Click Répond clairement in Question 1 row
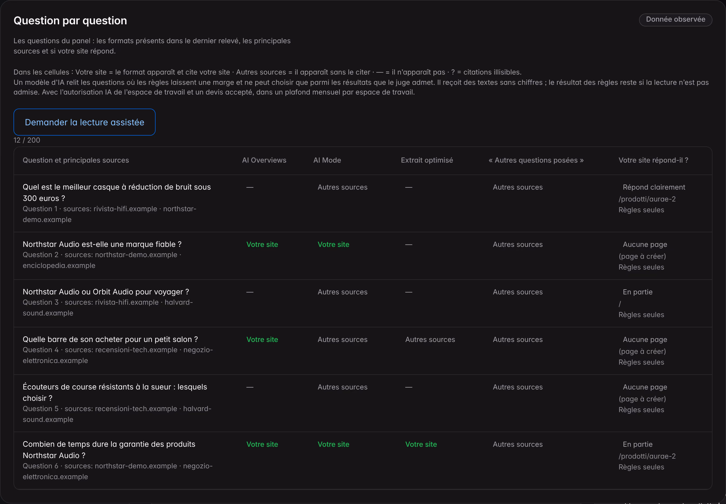 [654, 187]
